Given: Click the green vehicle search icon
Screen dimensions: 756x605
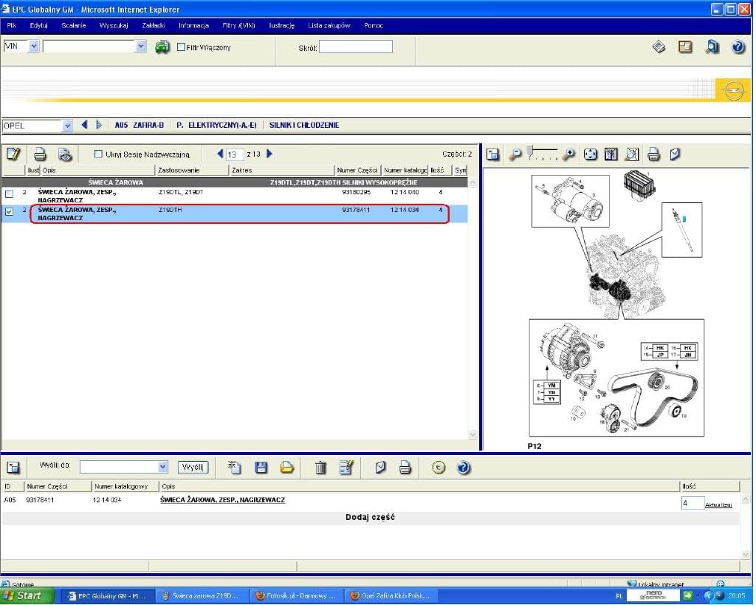Looking at the screenshot, I should point(162,47).
